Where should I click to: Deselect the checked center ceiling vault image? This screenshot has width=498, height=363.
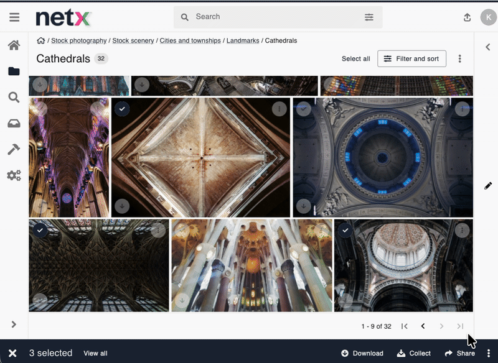coord(123,109)
